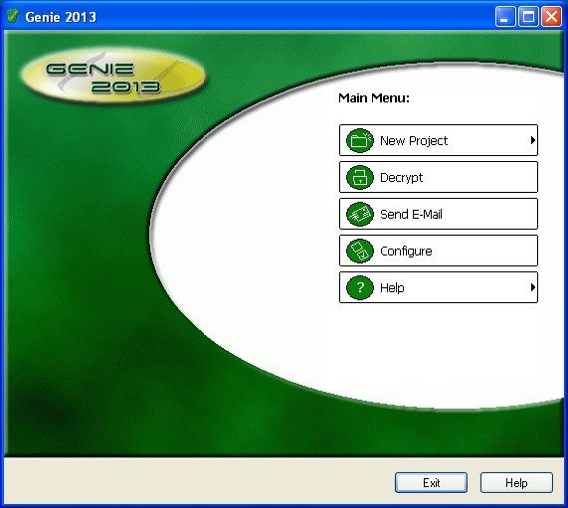Minimize the Genie 2013 window
Screen dimensions: 568x508
[x=505, y=17]
